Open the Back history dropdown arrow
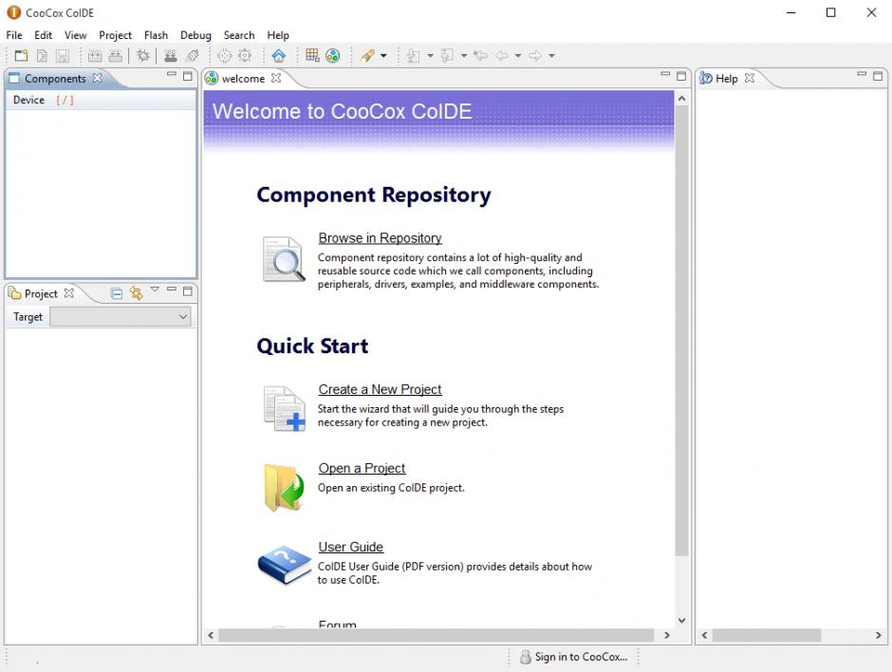The width and height of the screenshot is (892, 672). tap(518, 56)
